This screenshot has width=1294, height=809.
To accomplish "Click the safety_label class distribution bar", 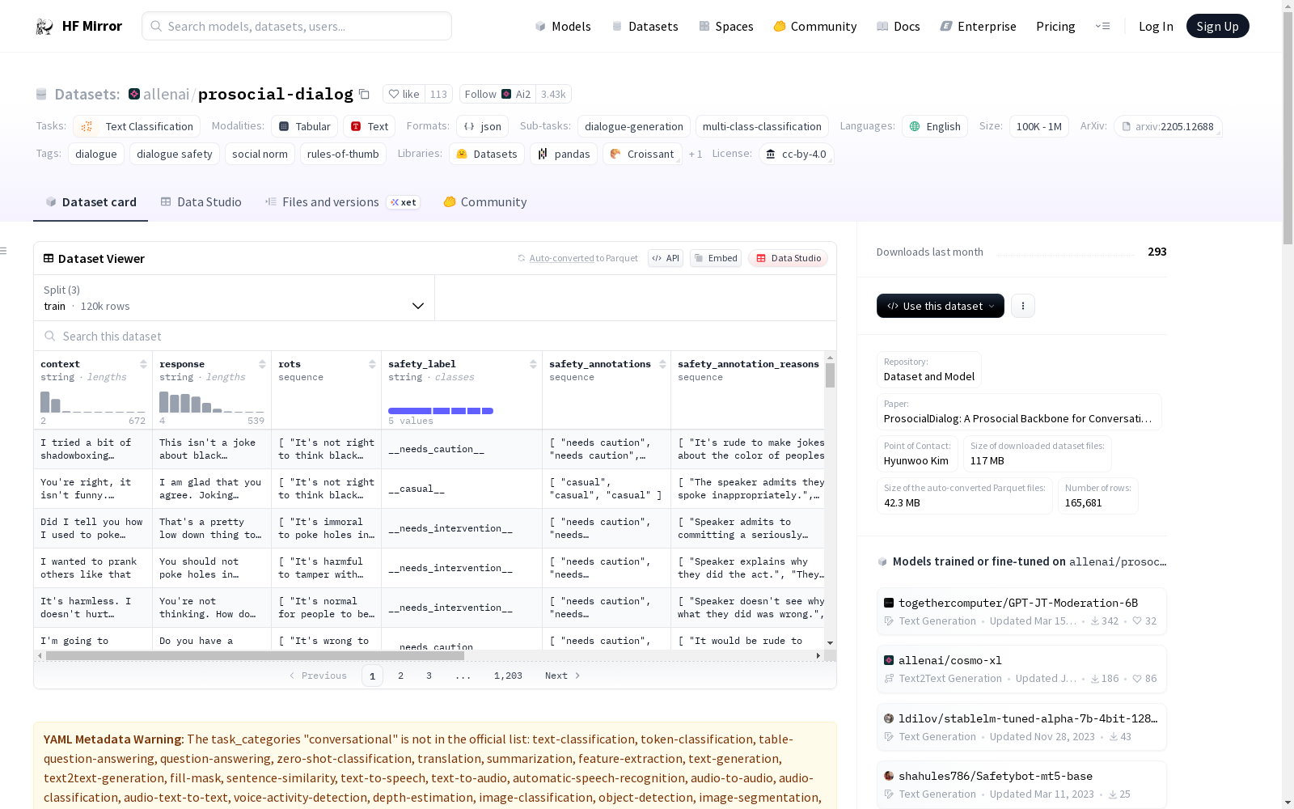I will coord(441,411).
